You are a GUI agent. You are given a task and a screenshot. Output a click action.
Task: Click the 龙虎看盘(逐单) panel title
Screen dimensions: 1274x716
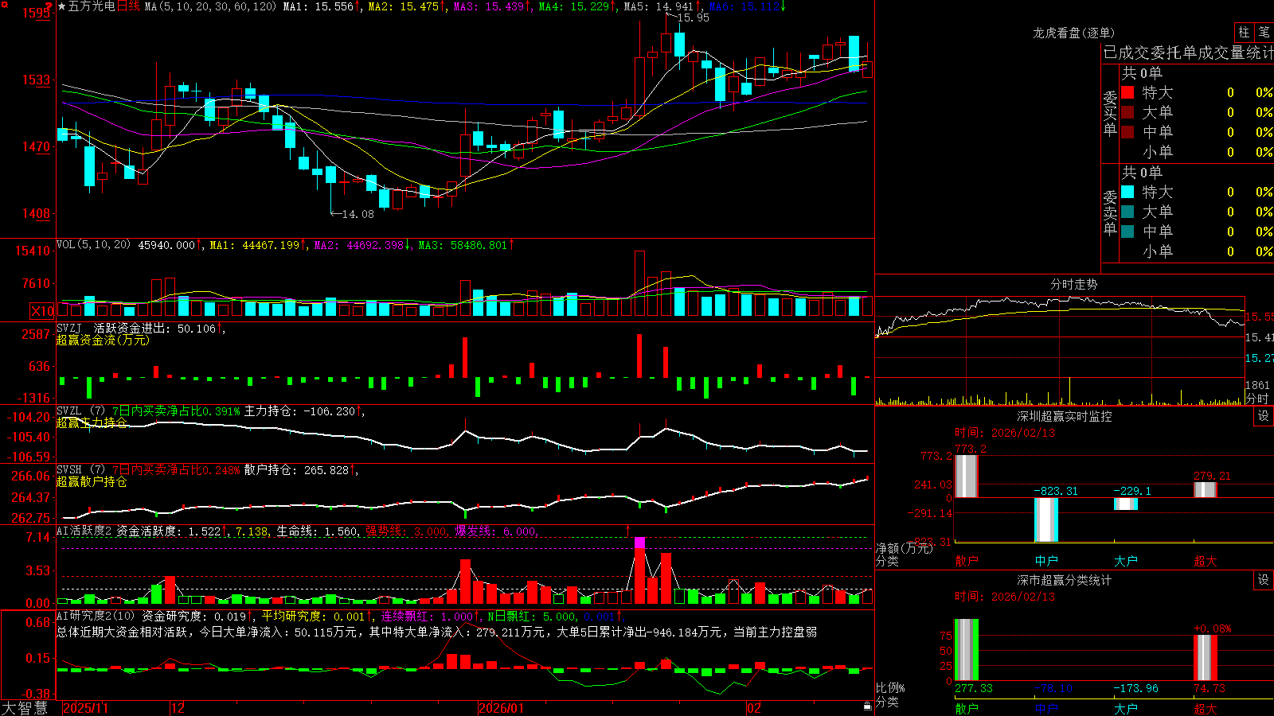(1073, 33)
